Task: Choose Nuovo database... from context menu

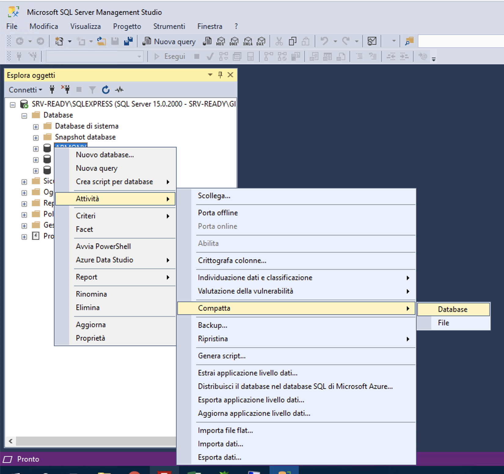Action: point(115,155)
